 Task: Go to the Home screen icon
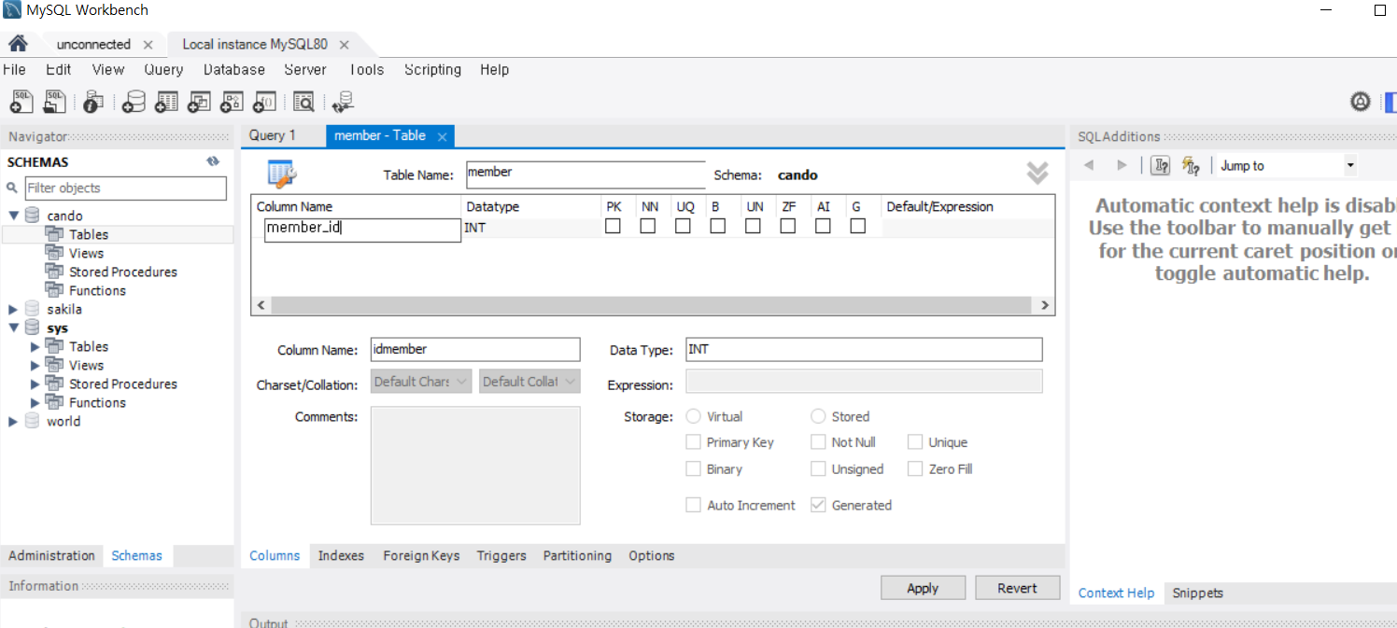[18, 44]
